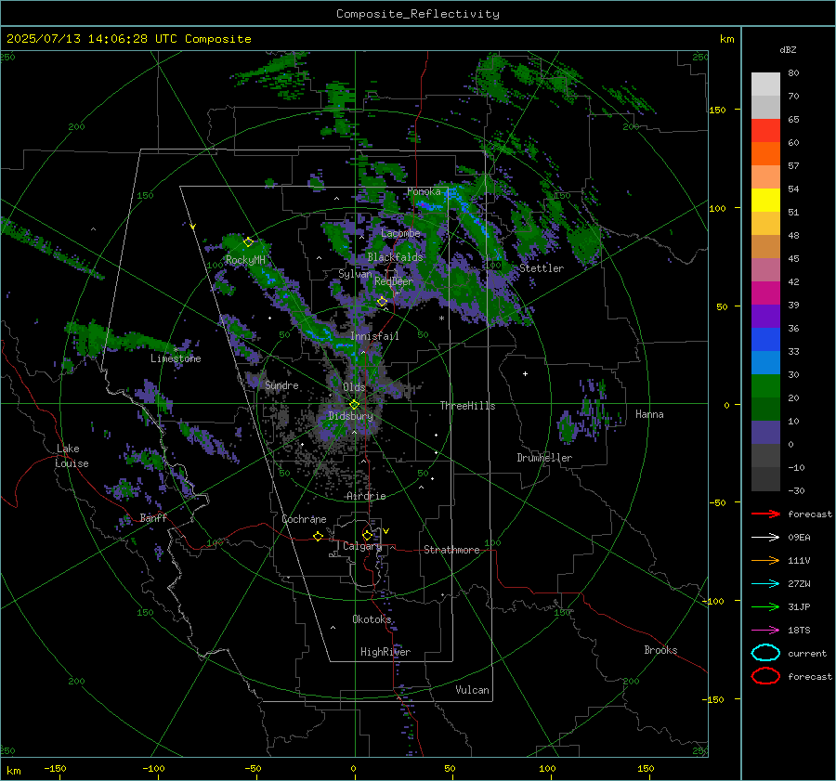
Task: Click the yellow diamond marker above RockyMH
Action: 248,242
